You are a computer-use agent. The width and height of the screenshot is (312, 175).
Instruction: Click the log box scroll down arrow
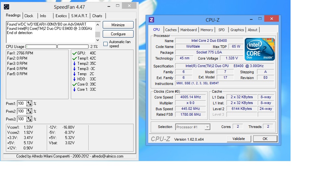97,40
